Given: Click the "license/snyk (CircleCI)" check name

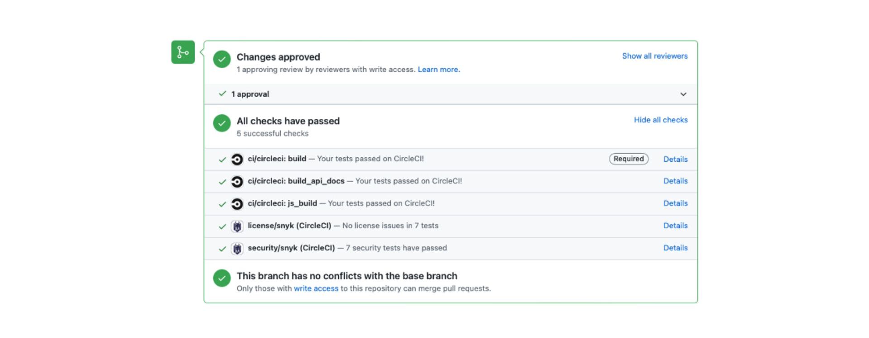Looking at the screenshot, I should [x=290, y=225].
